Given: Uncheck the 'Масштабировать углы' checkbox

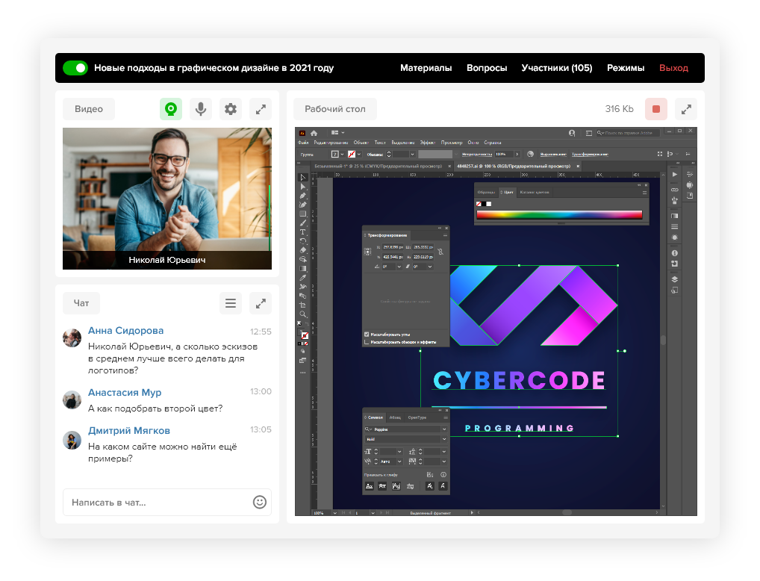Looking at the screenshot, I should [x=367, y=334].
